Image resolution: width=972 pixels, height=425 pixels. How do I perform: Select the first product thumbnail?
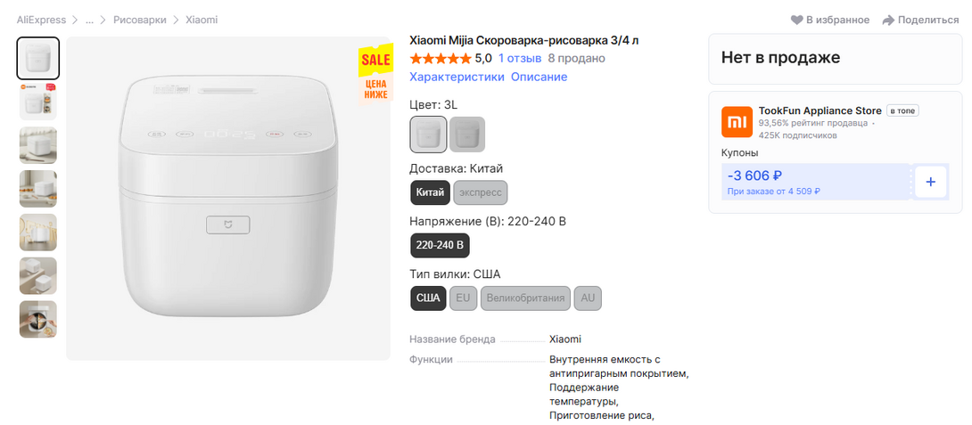[x=38, y=58]
